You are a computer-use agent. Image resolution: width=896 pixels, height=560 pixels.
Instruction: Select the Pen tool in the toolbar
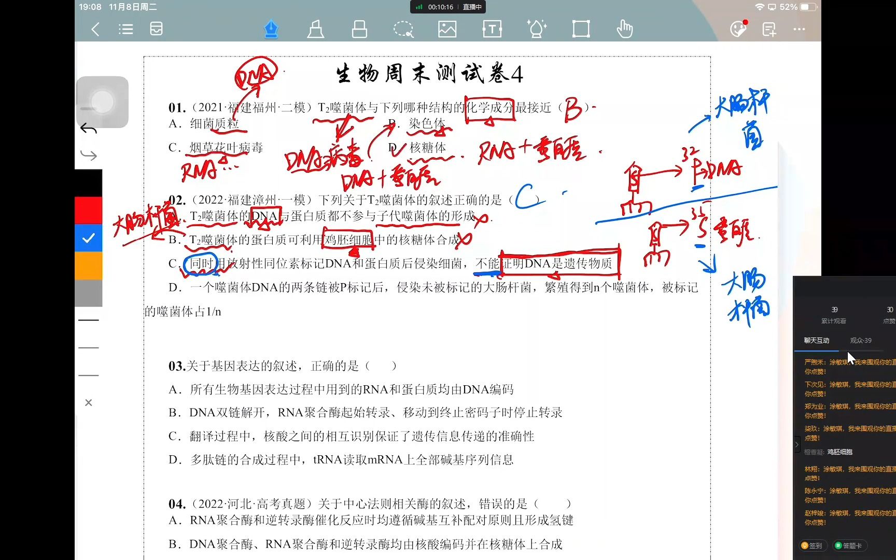coord(271,29)
